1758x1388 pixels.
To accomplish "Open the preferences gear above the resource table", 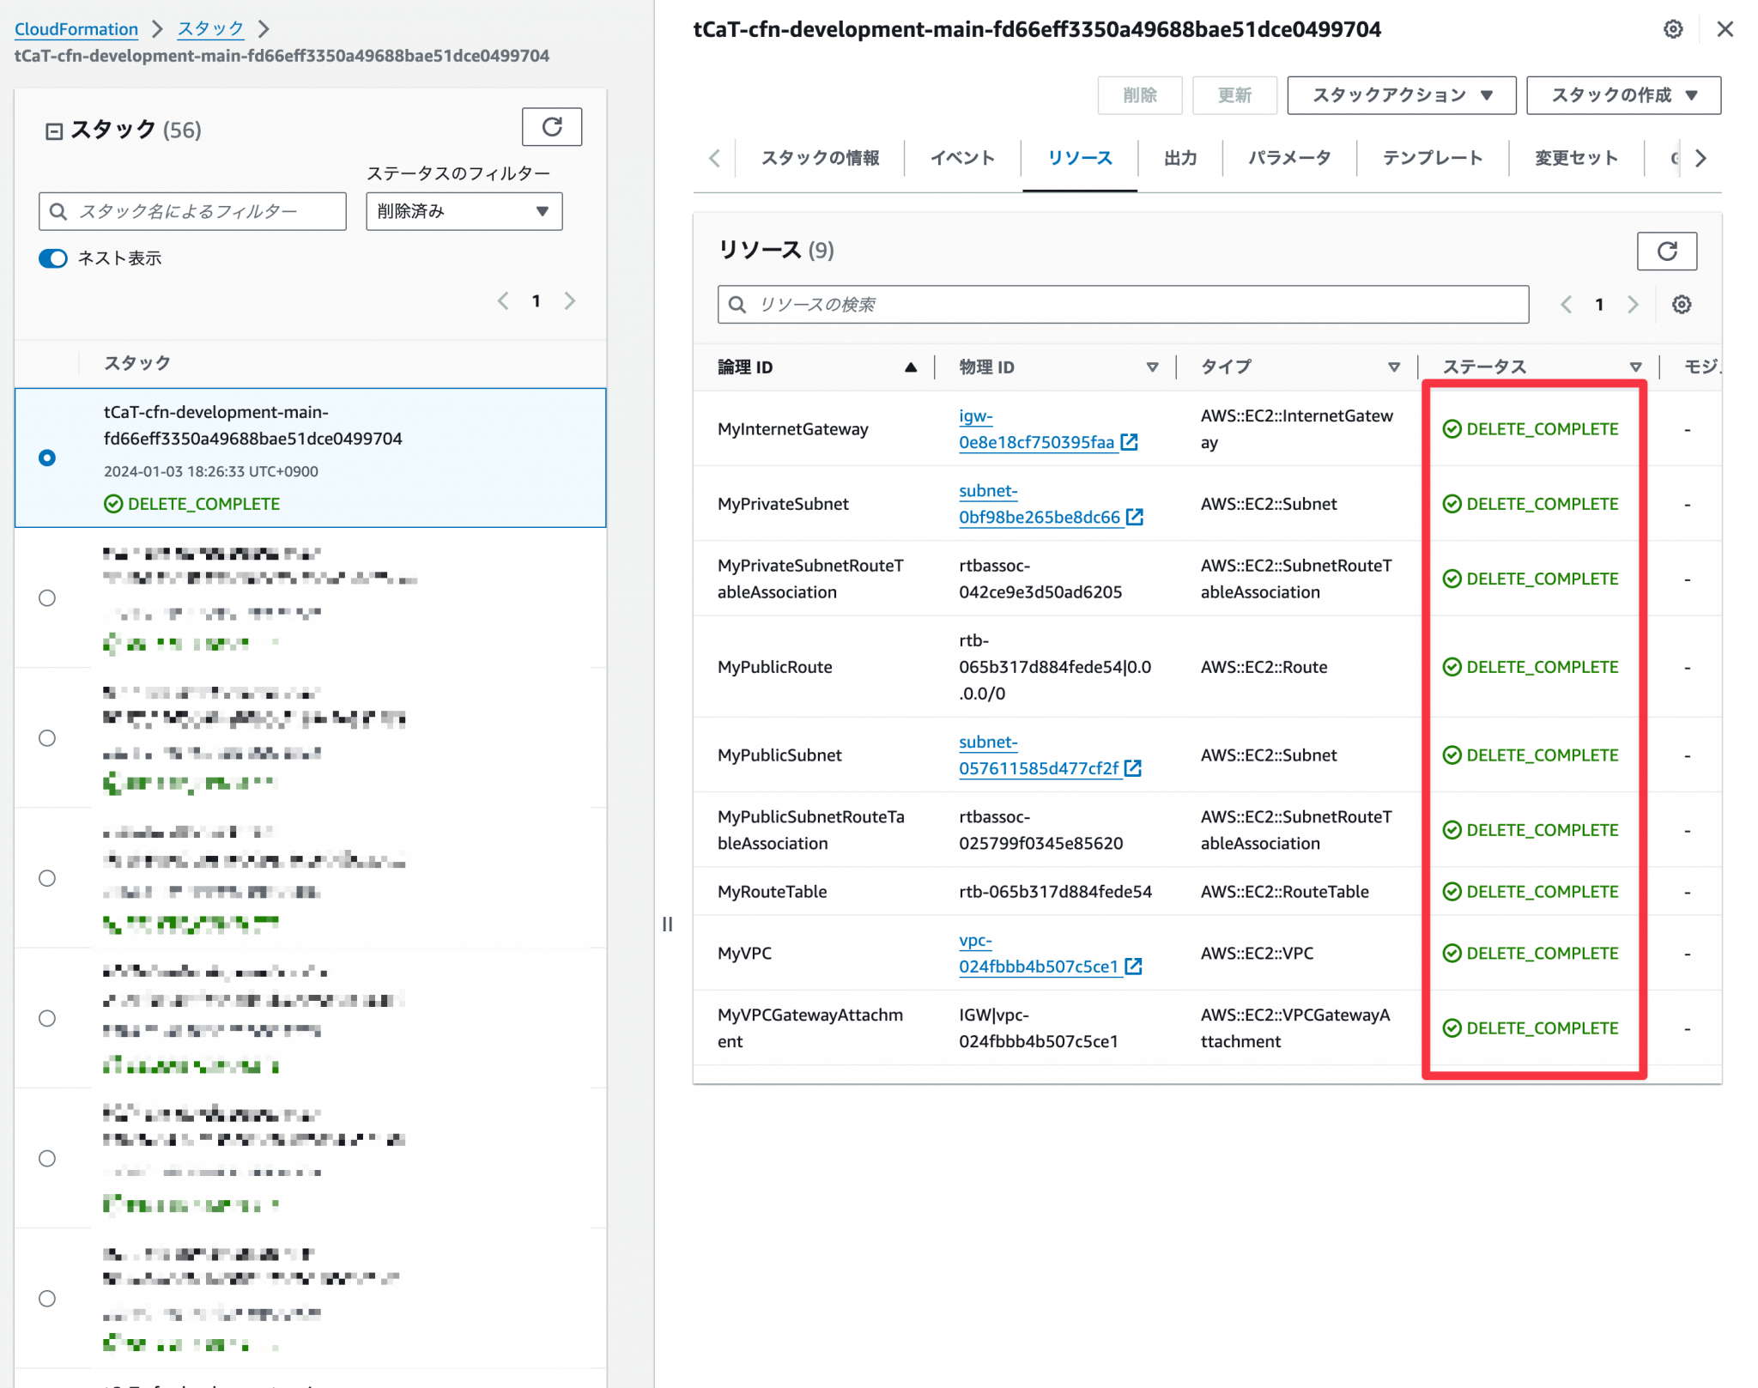I will [1680, 304].
